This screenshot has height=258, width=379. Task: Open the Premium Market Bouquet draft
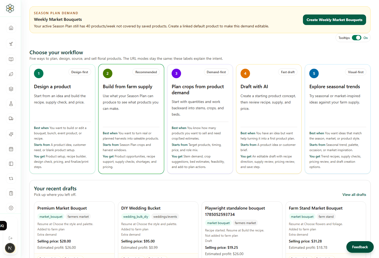[x=62, y=208]
